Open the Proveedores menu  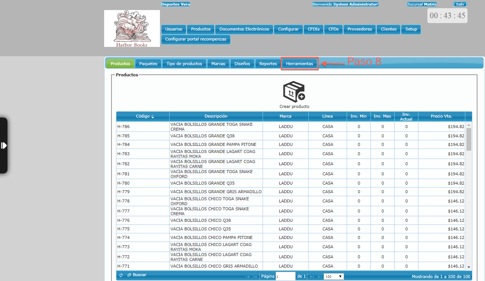point(359,29)
